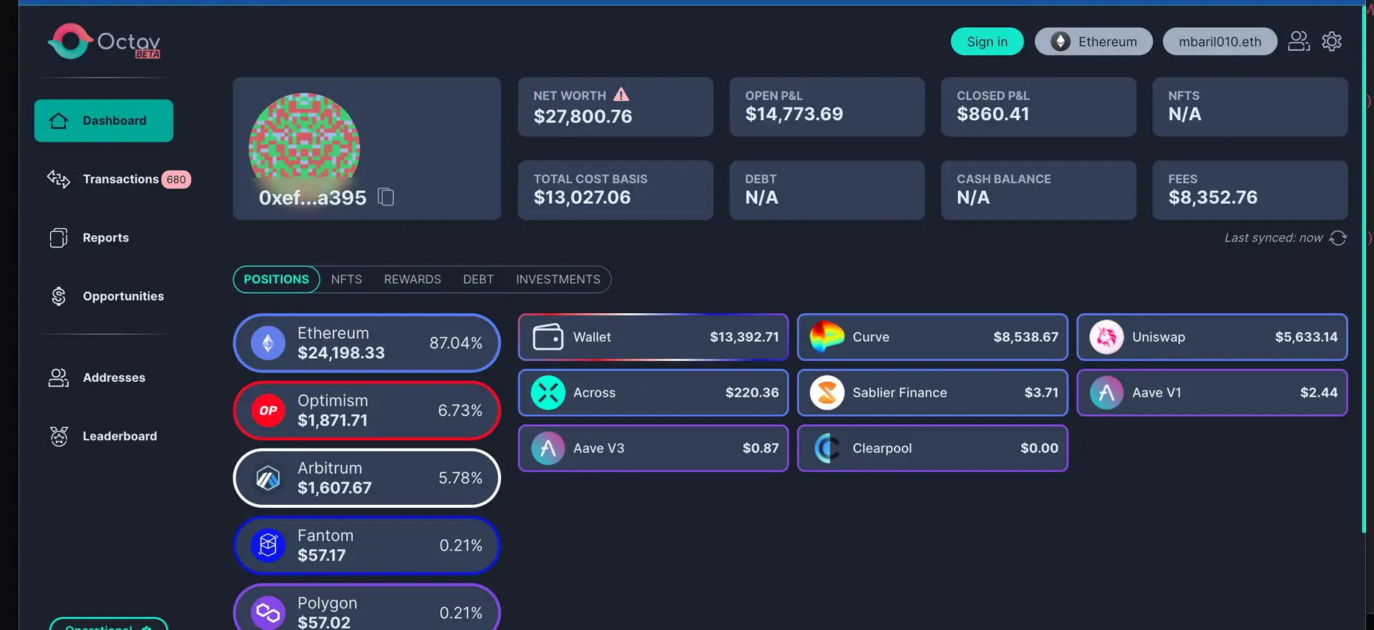The width and height of the screenshot is (1374, 630).
Task: Click the Leaderboard medal icon
Action: pos(59,436)
